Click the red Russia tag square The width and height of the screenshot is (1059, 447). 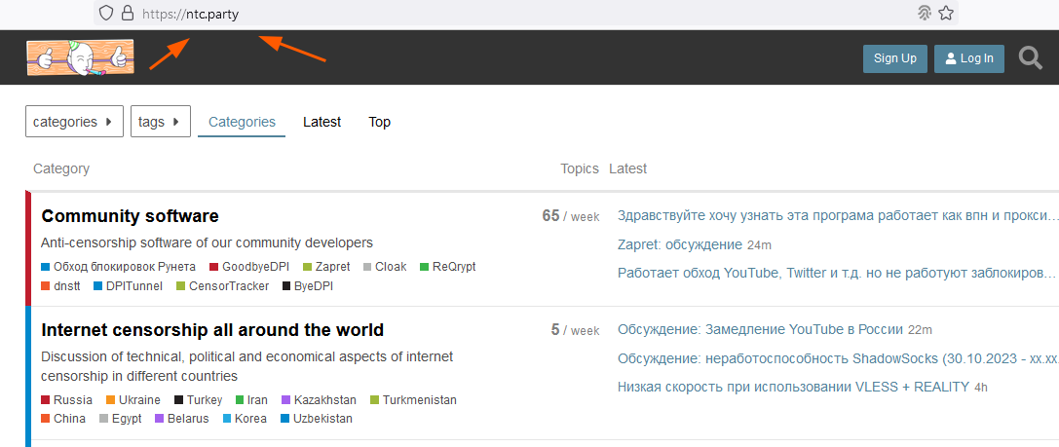[x=46, y=400]
